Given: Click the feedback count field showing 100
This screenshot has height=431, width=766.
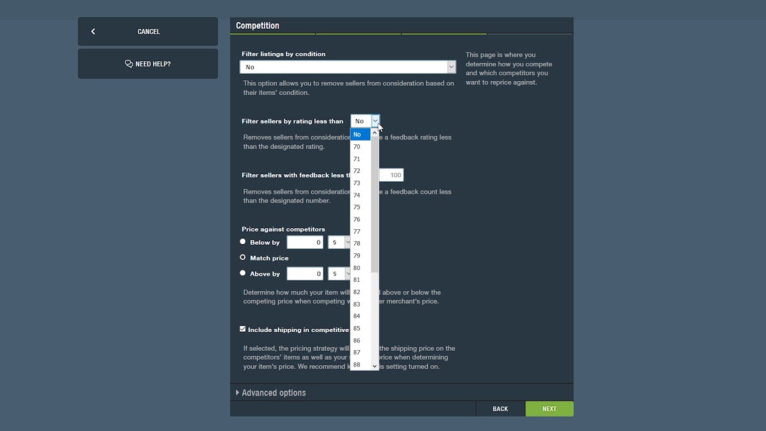Looking at the screenshot, I should coord(391,175).
